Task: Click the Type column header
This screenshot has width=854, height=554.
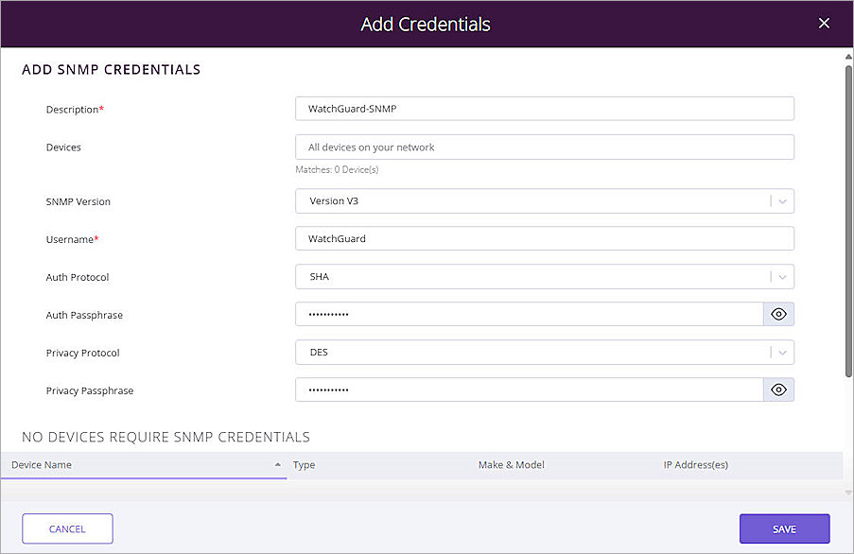Action: point(305,465)
